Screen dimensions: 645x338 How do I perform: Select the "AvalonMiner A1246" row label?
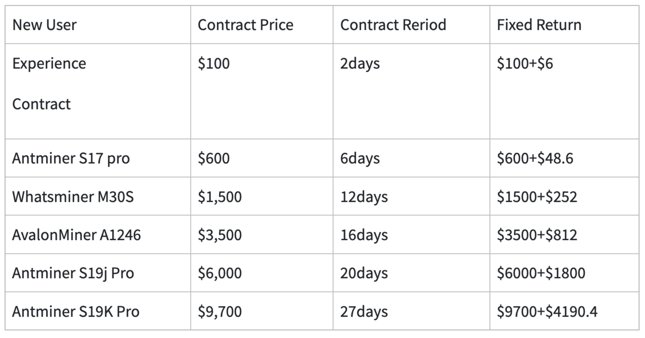[77, 235]
